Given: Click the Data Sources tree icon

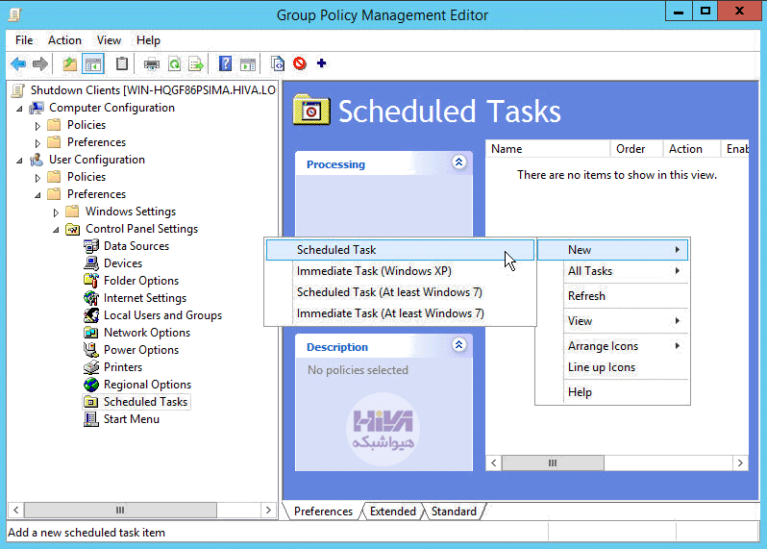Looking at the screenshot, I should 91,245.
